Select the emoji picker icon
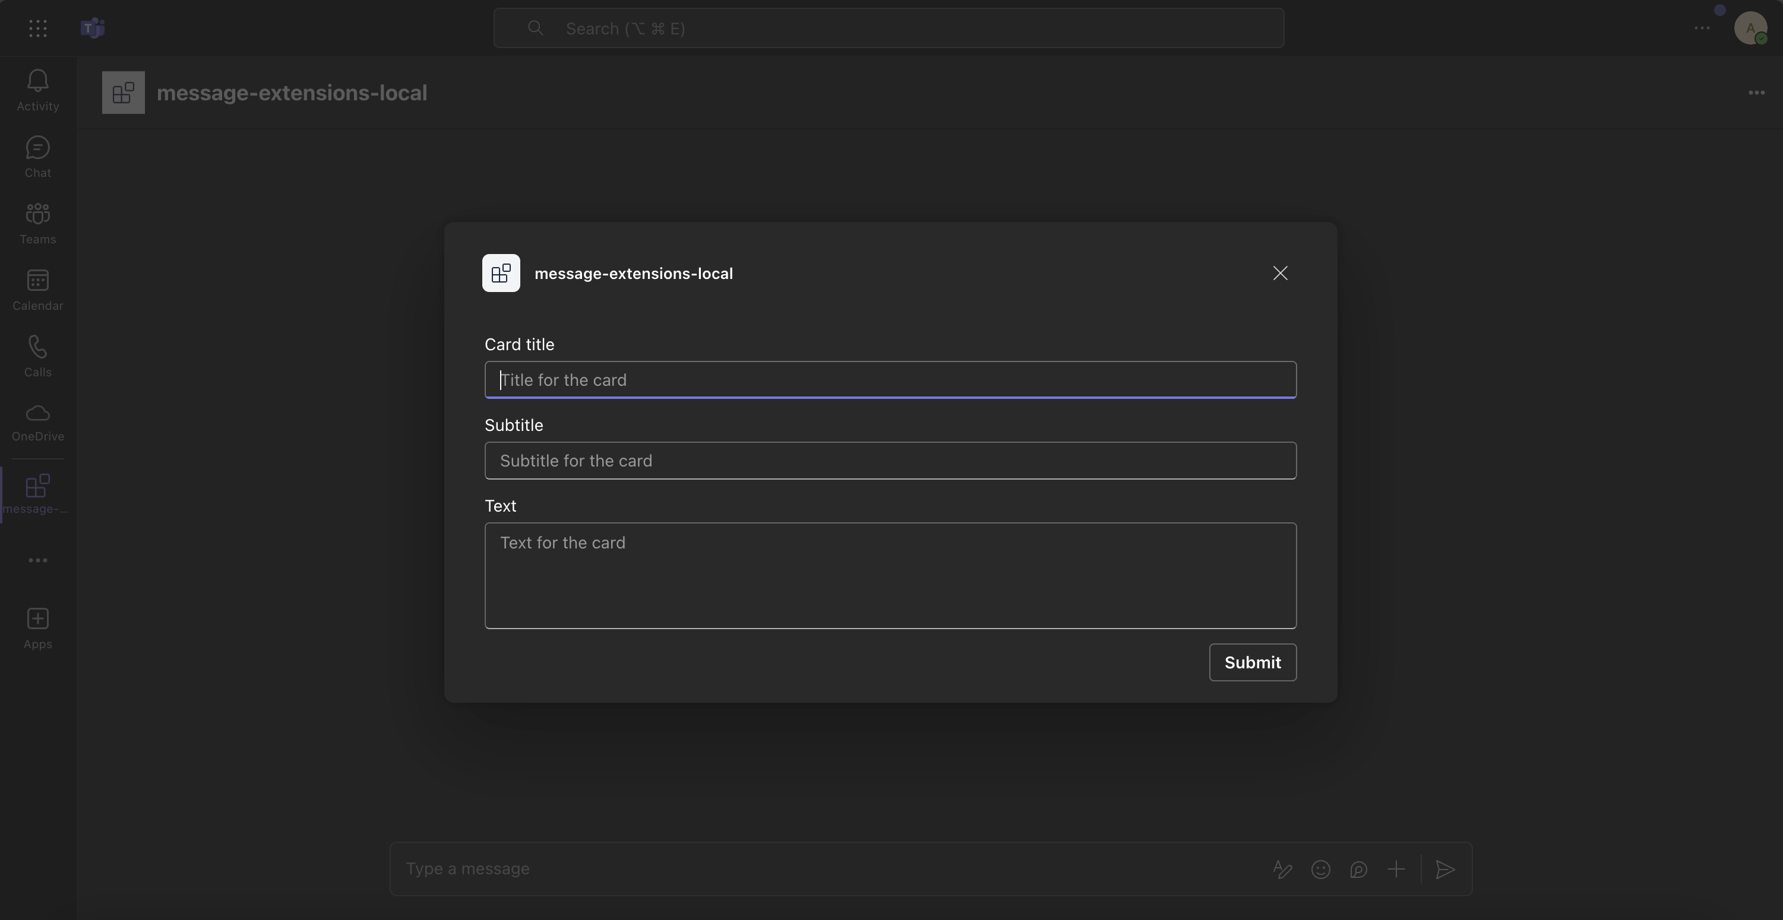The width and height of the screenshot is (1783, 920). 1321,870
